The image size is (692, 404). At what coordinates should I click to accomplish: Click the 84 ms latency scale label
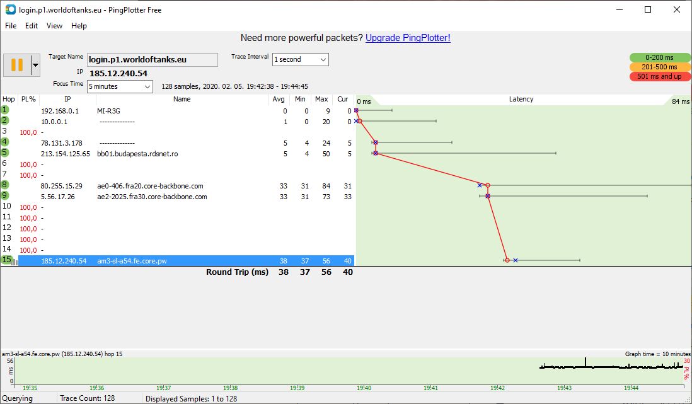coord(681,101)
